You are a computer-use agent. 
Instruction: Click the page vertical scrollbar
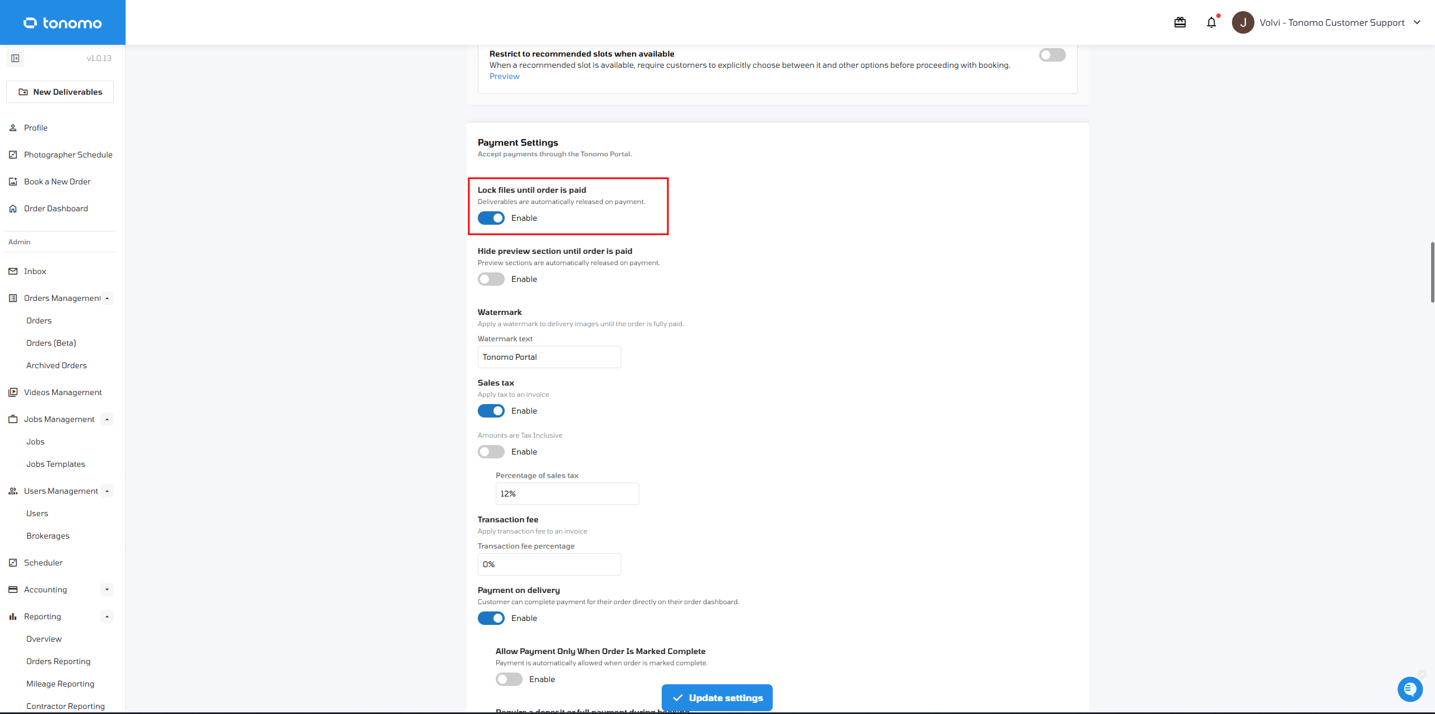1432,272
